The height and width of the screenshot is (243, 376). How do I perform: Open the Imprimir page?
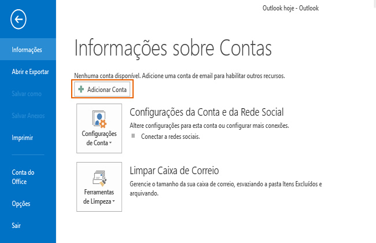(22, 138)
